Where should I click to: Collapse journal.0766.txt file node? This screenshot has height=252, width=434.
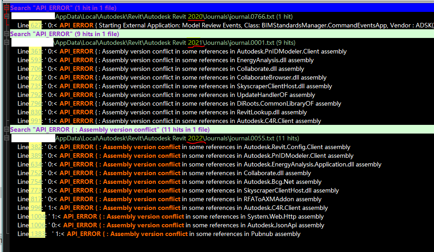coord(7,16)
